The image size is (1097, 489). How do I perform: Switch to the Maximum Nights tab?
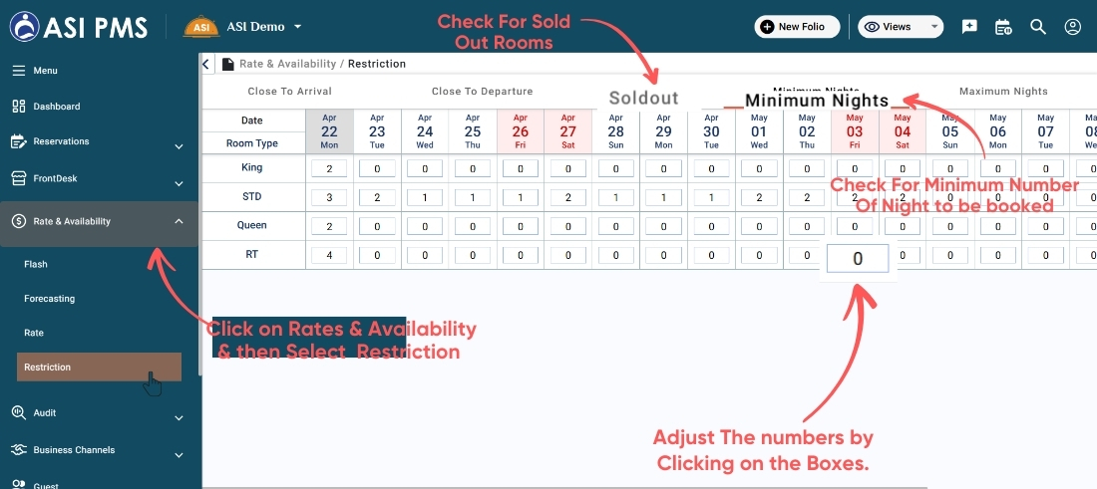(x=1002, y=92)
